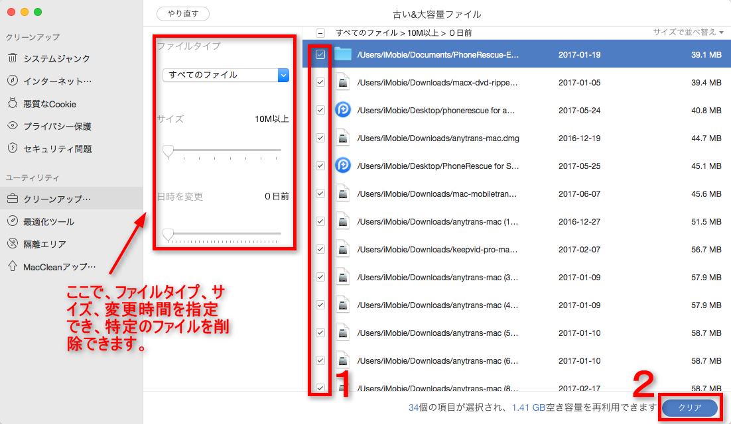This screenshot has height=424, width=731.
Task: Click the 2016-12-27 date cell
Action: [580, 221]
